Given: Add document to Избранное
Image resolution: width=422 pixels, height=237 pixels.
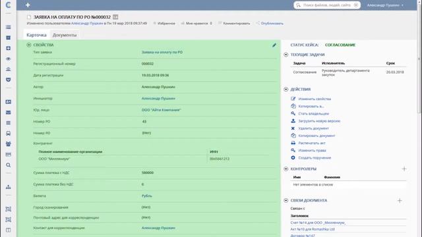Looking at the screenshot, I should click(164, 24).
